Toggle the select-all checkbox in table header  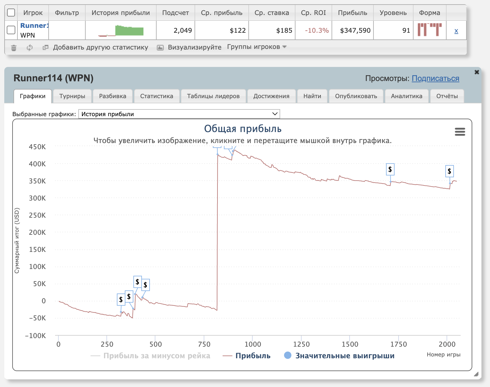pyautogui.click(x=11, y=13)
